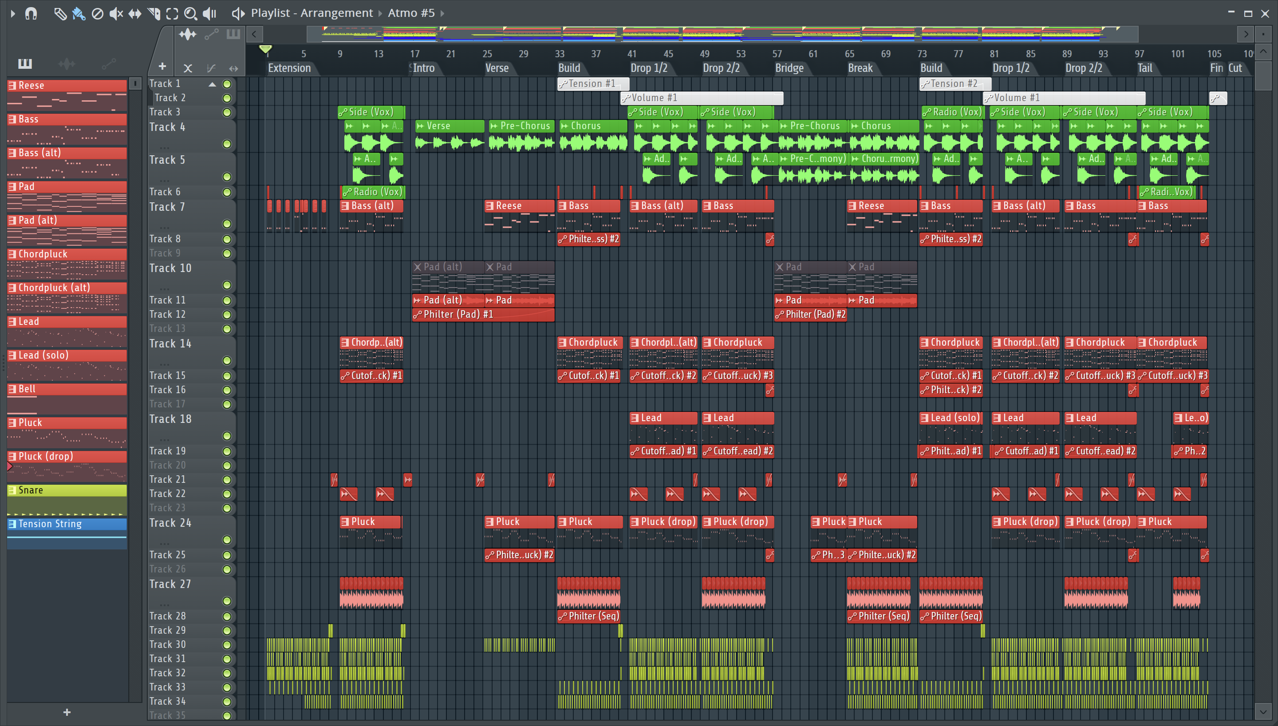The width and height of the screenshot is (1278, 726).
Task: Select the Slip tool with double arrows
Action: (x=134, y=13)
